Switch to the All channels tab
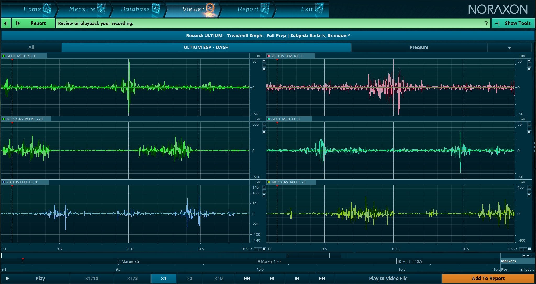This screenshot has width=536, height=284. [31, 47]
